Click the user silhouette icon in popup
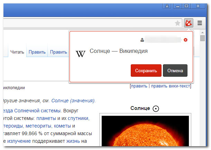The width and height of the screenshot is (211, 150). point(142,40)
